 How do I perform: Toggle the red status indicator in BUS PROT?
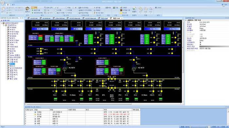coord(41,36)
